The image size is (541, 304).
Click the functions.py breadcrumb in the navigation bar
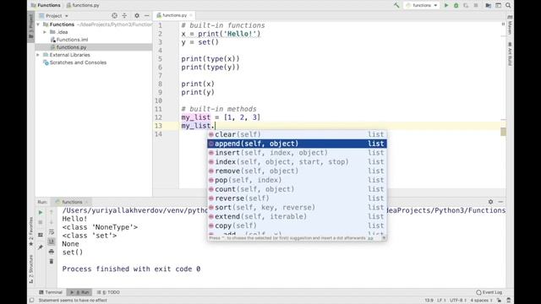(83, 5)
